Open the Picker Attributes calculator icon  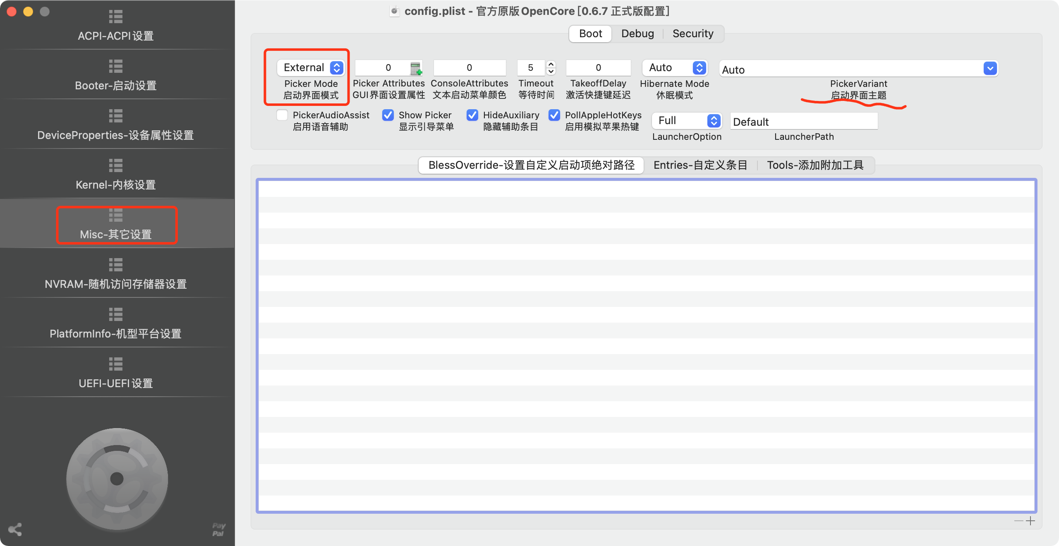coord(416,68)
